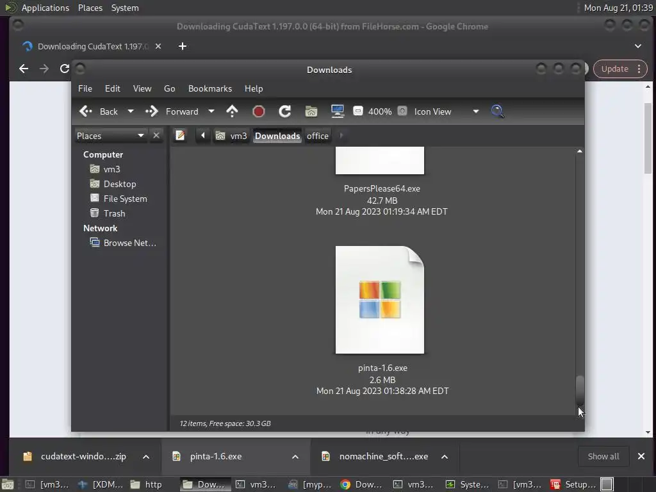The image size is (656, 492).
Task: Click the scroll-up arrow of the file list
Action: pos(579,151)
